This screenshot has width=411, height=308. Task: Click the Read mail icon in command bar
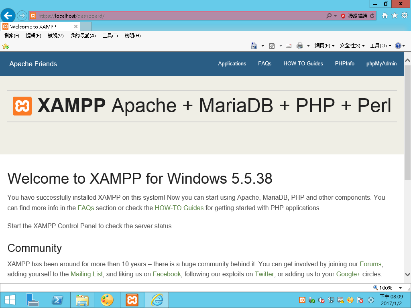[289, 46]
